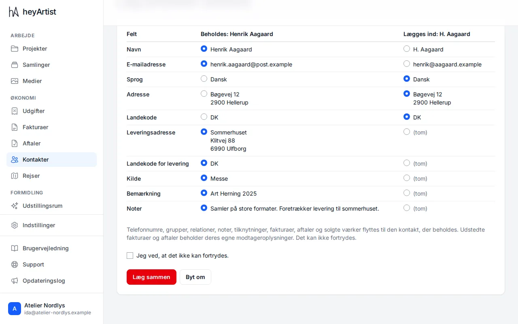Open the Opdateringslog link
The height and width of the screenshot is (324, 518).
(x=52, y=281)
